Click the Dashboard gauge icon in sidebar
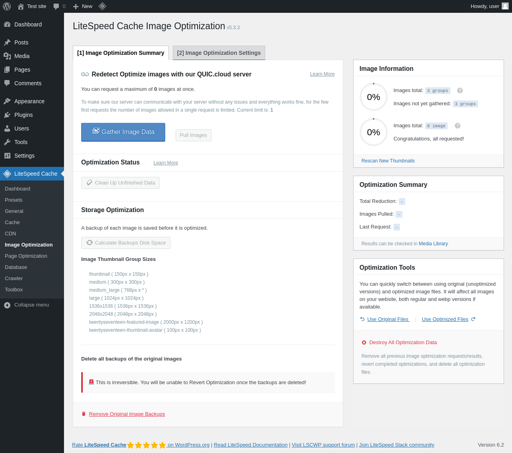Image resolution: width=512 pixels, height=453 pixels. (7, 24)
